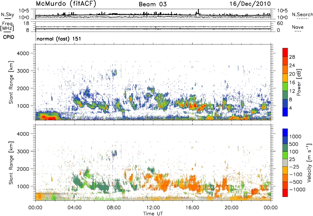Click the 'Time UT' axis title
This screenshot has width=313, height=216.
(153, 214)
